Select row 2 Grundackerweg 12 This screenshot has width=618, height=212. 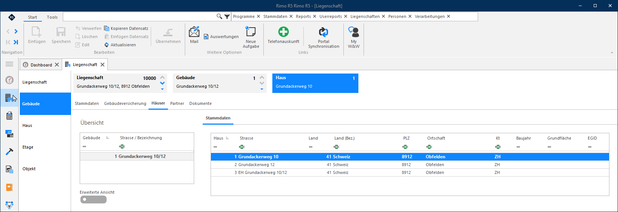coord(410,165)
